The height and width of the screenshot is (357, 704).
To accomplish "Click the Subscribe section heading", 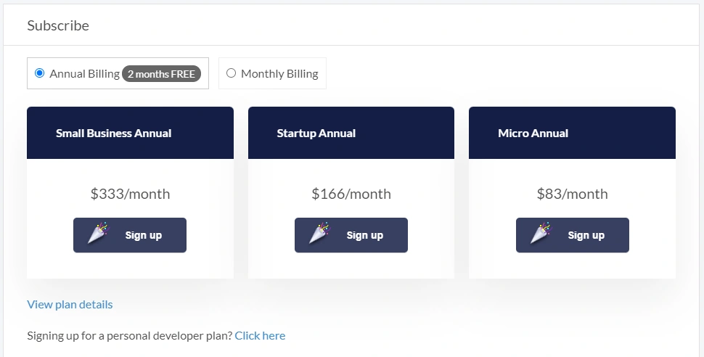I will coord(58,25).
